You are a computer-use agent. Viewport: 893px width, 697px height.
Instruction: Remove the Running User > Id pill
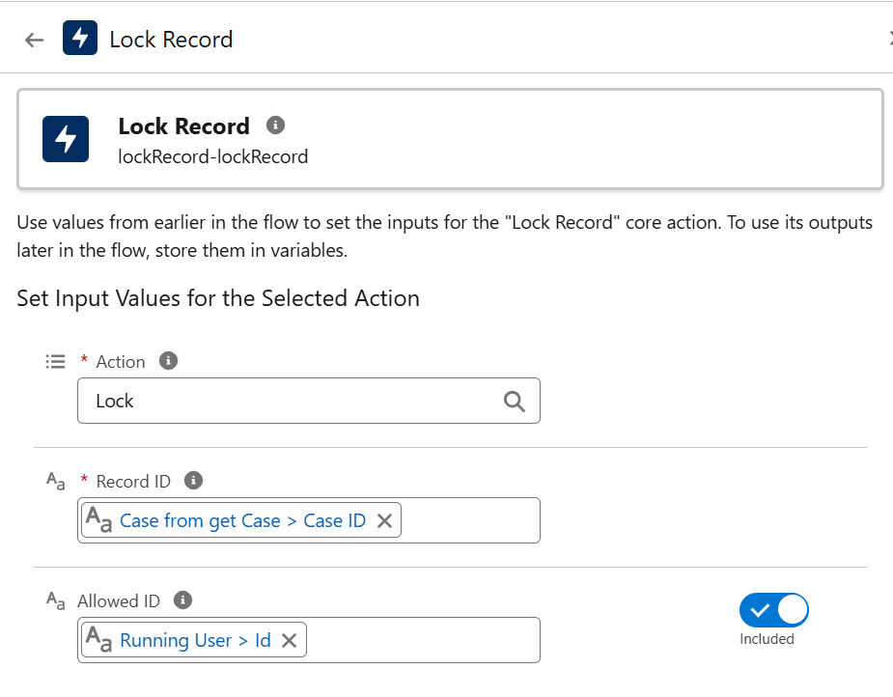pos(289,641)
